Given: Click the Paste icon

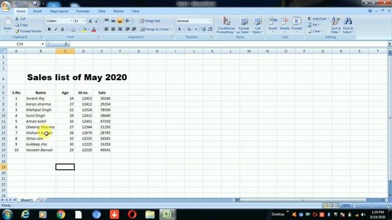Looking at the screenshot, I should (8, 25).
